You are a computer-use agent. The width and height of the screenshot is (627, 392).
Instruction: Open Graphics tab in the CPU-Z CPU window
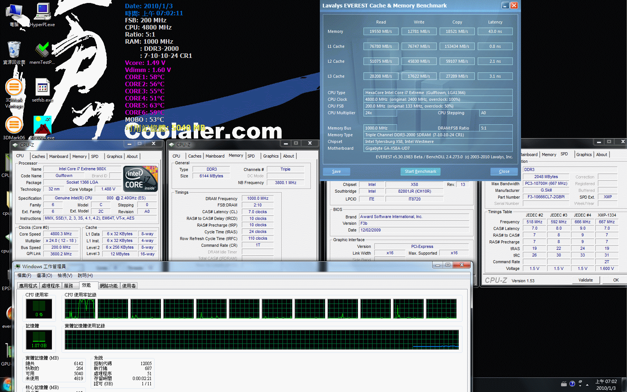(114, 156)
